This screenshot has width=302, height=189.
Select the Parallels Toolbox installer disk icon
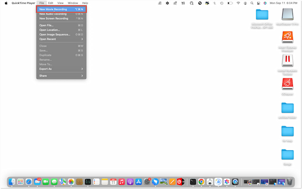tap(287, 61)
